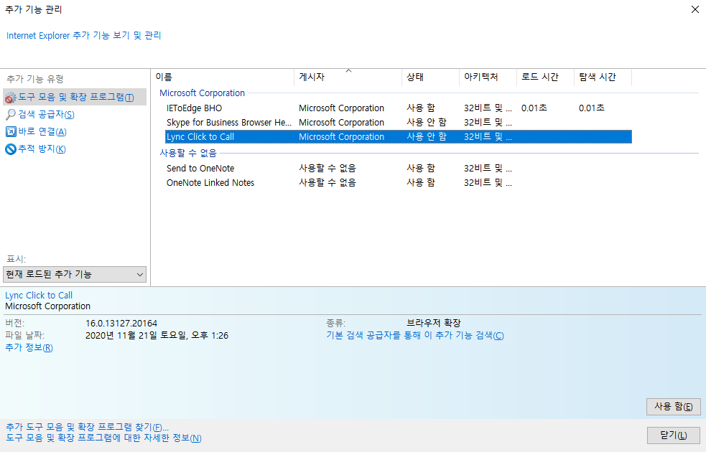This screenshot has height=452, width=706.
Task: Click the 0.01초 load time of IEToEdge BHO
Action: pos(534,108)
